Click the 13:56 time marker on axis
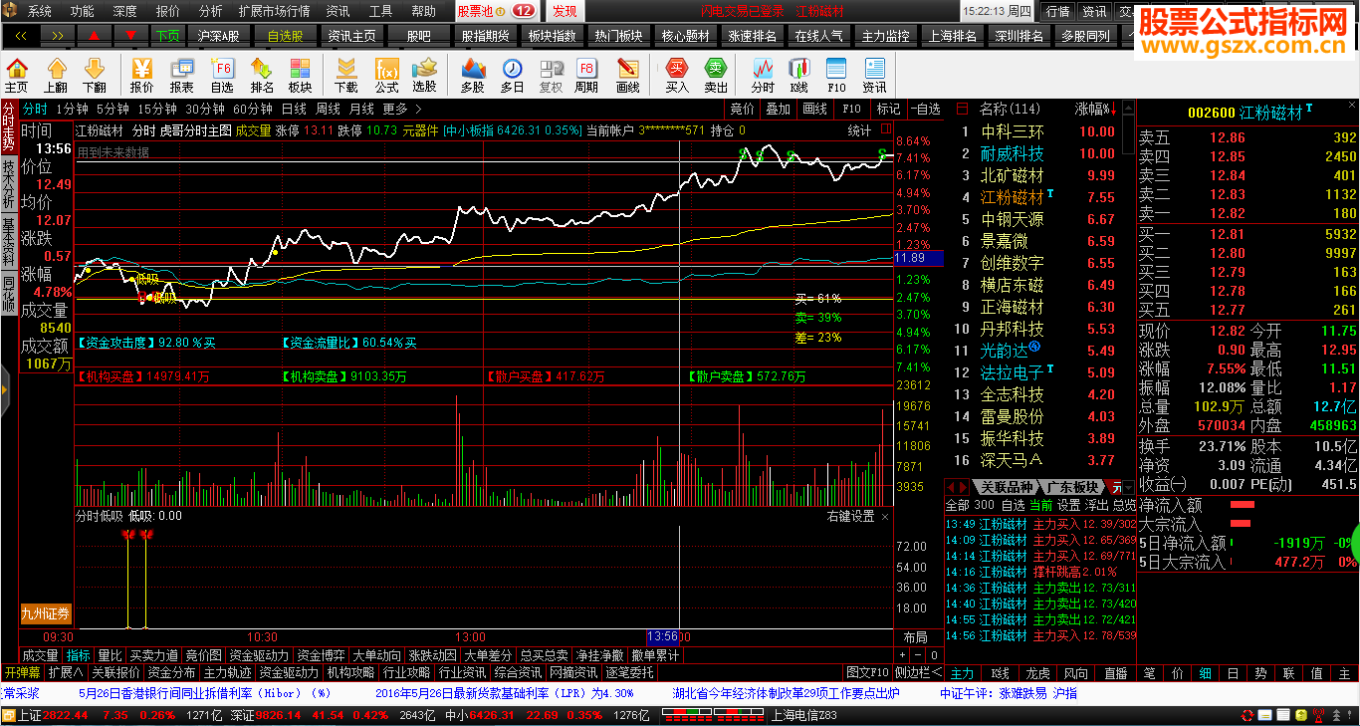 click(x=662, y=636)
